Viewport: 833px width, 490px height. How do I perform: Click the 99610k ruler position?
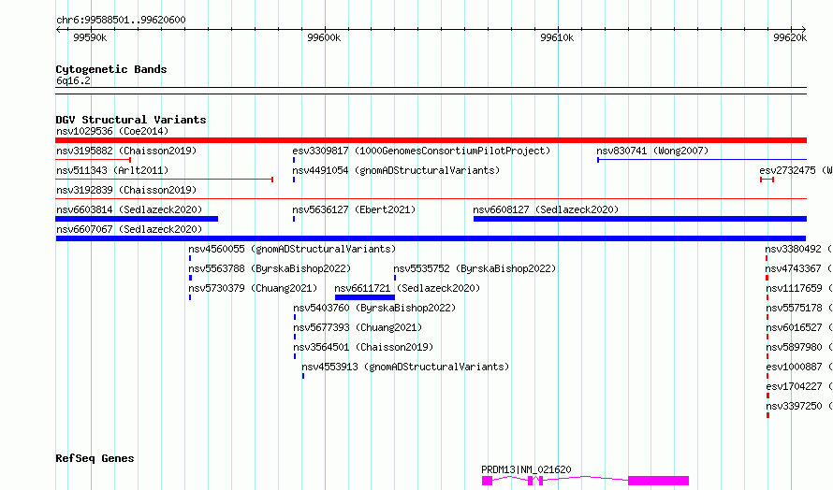coord(557,37)
